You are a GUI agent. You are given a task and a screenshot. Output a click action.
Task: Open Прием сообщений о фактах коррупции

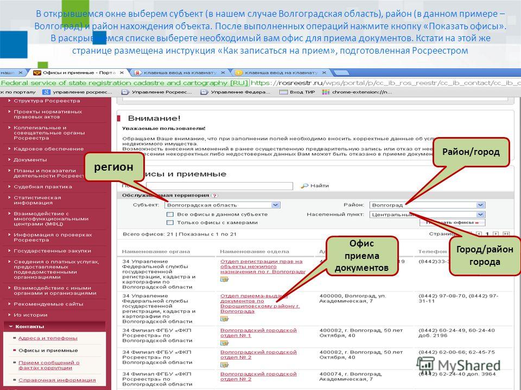point(49,365)
